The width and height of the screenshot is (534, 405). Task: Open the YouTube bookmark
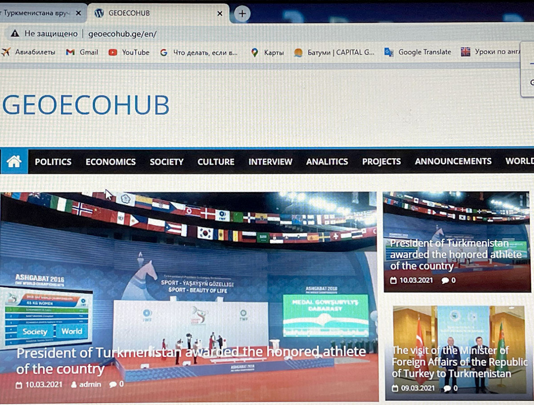pyautogui.click(x=129, y=52)
